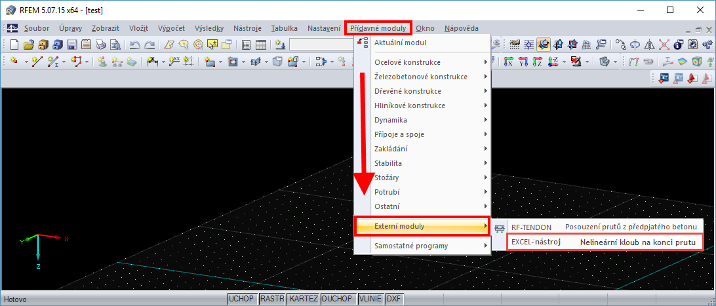Open the Tabulka menu
The width and height of the screenshot is (716, 306).
(284, 28)
